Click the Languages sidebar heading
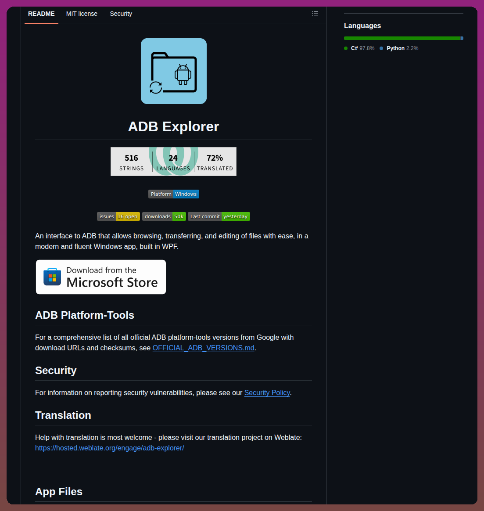Image resolution: width=484 pixels, height=511 pixels. 362,26
